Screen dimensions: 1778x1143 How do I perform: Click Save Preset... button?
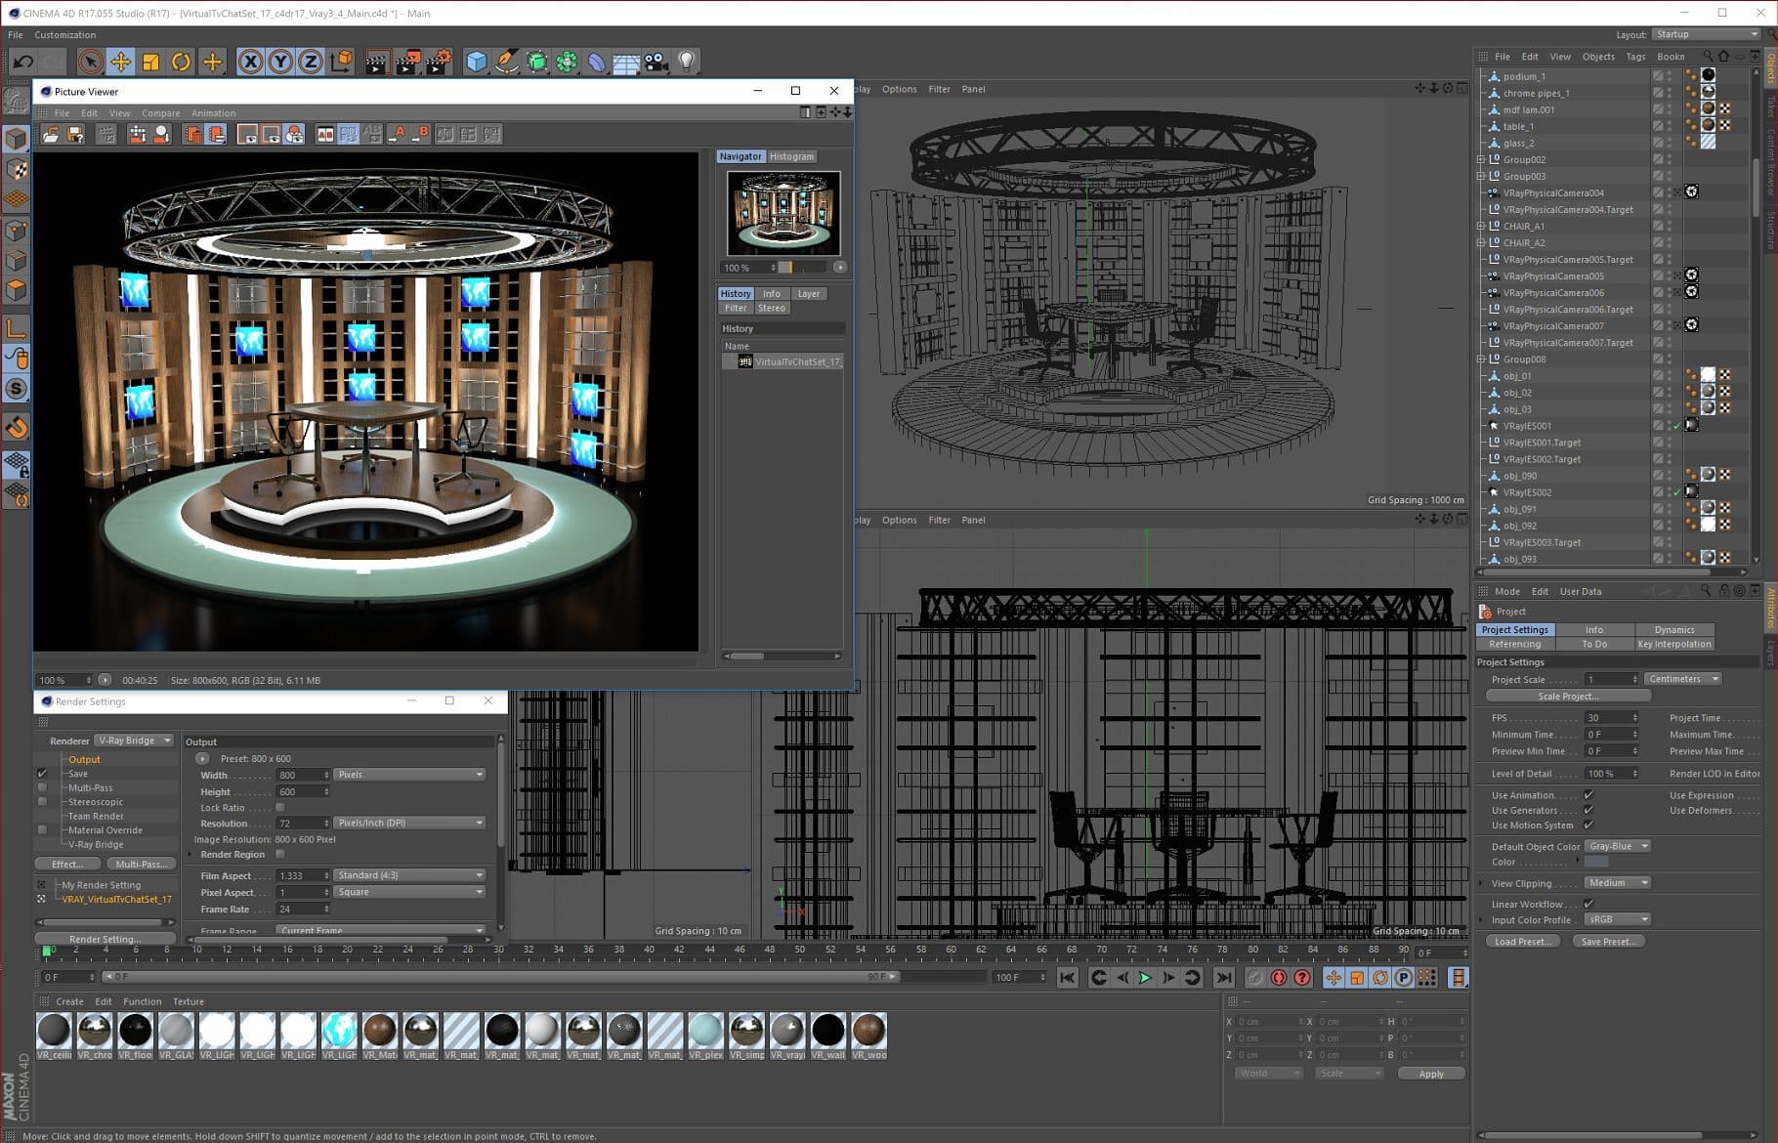pyautogui.click(x=1608, y=942)
